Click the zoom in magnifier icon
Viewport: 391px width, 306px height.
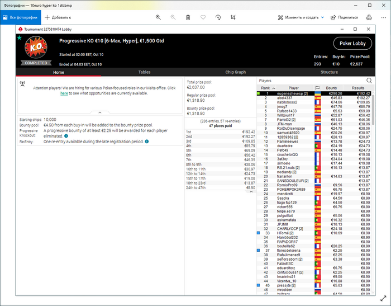[x=158, y=17]
